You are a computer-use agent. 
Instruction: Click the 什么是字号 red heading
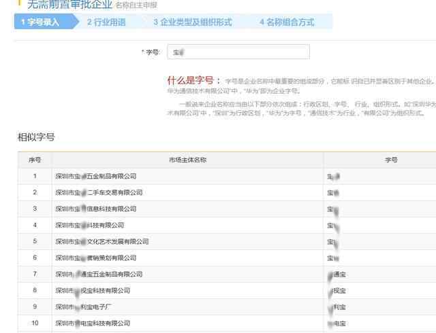[x=193, y=80]
